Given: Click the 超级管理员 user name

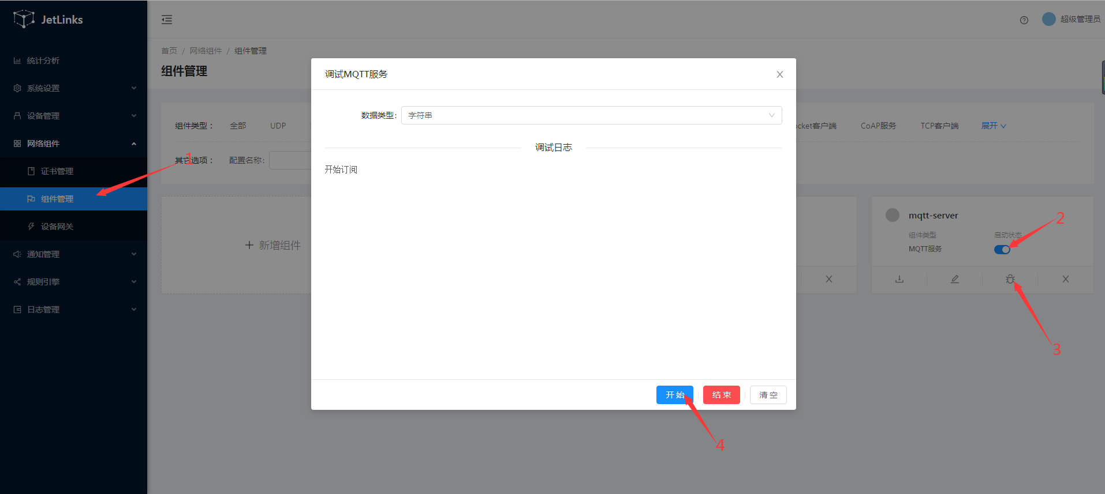Looking at the screenshot, I should coord(1080,19).
